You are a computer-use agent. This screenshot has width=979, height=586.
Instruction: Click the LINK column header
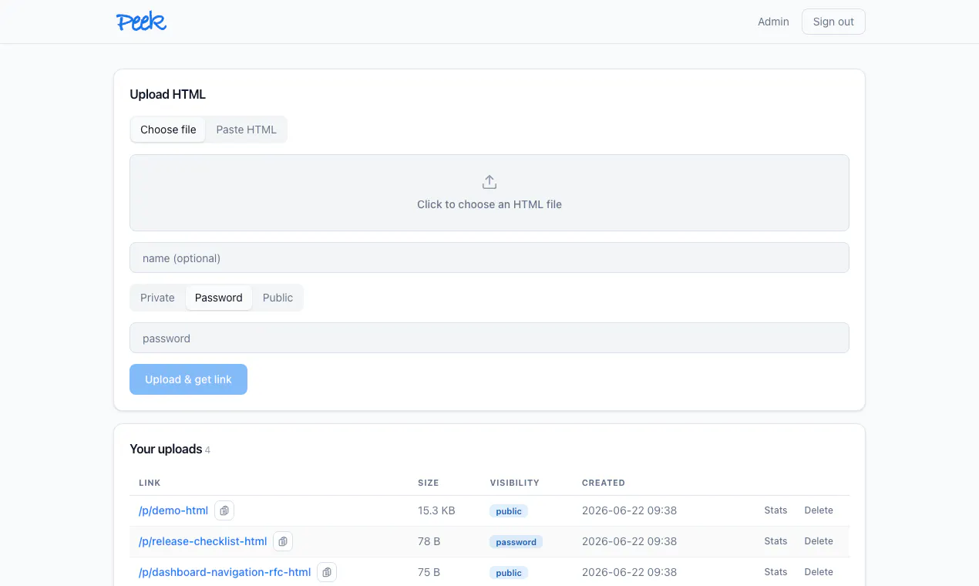point(150,483)
